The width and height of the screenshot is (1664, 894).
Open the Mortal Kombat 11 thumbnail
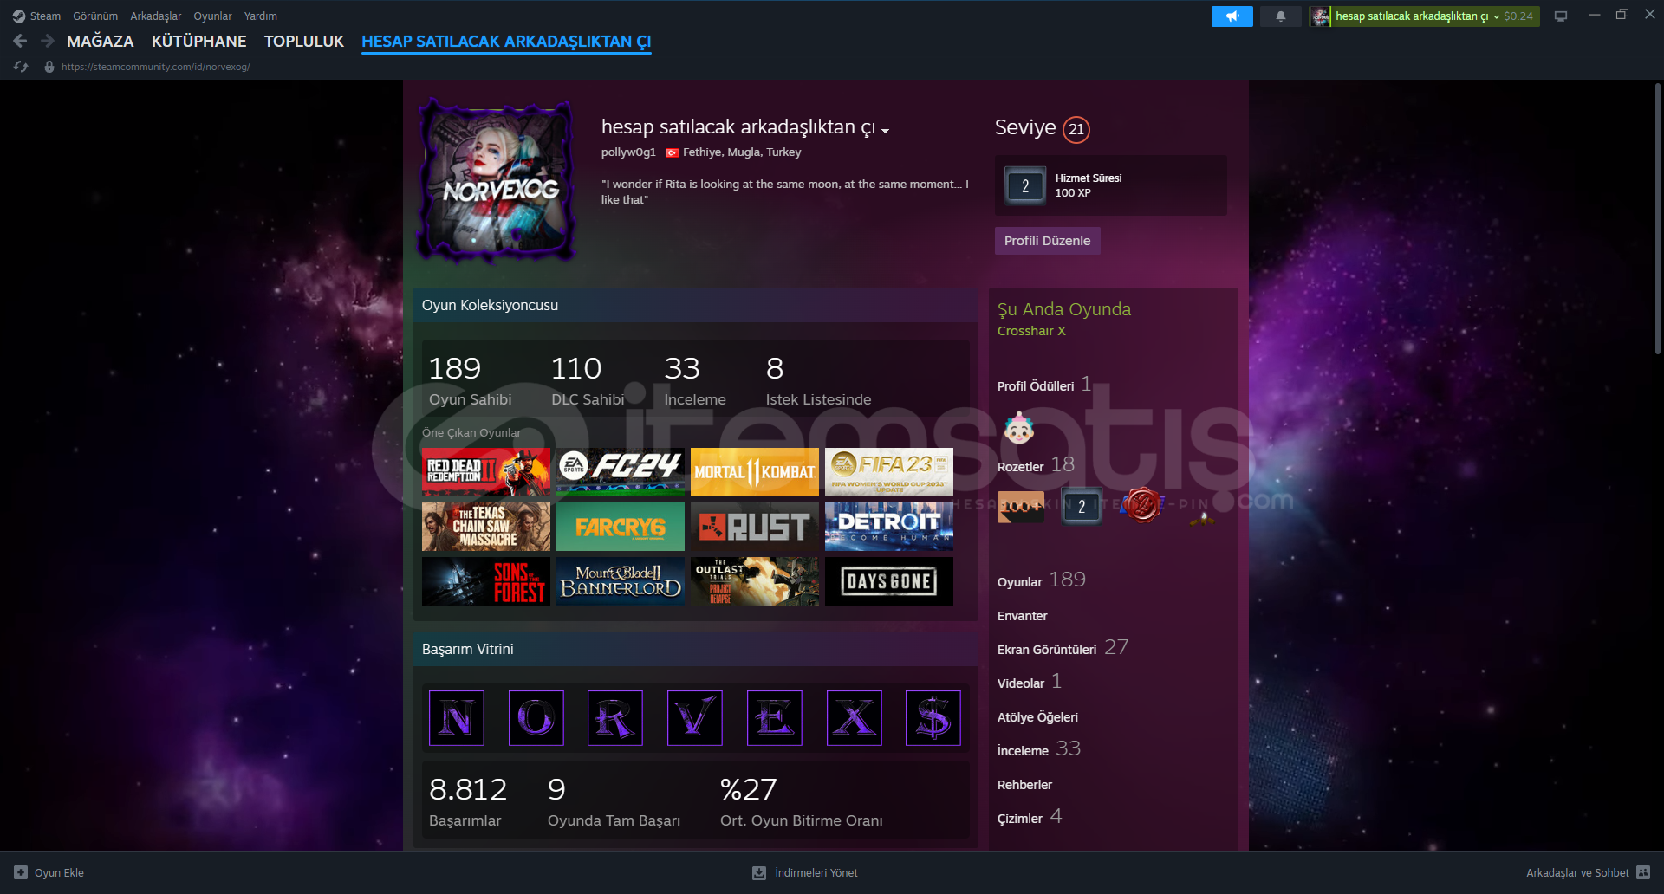[755, 472]
